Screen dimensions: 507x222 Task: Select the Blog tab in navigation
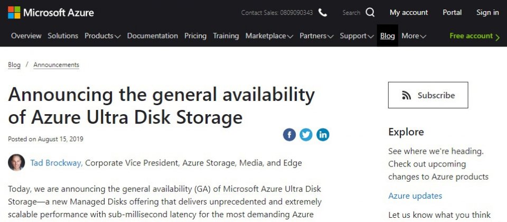coord(388,36)
